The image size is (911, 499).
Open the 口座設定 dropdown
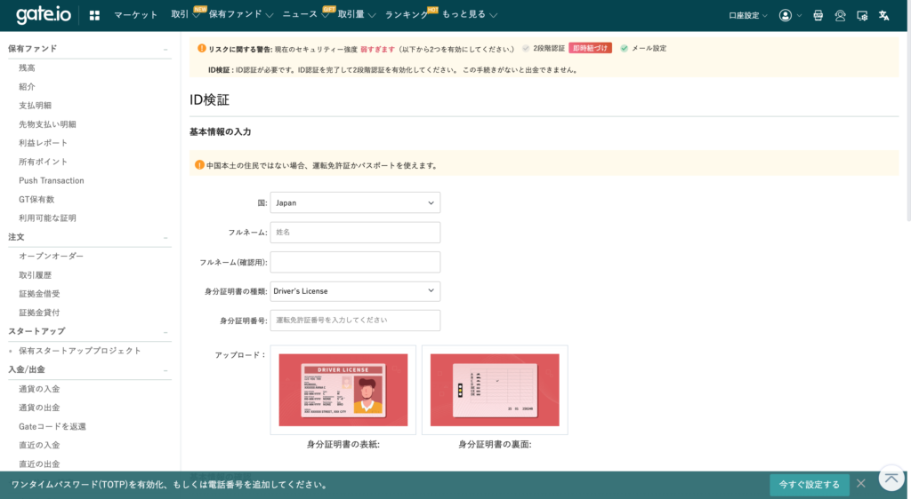[747, 16]
